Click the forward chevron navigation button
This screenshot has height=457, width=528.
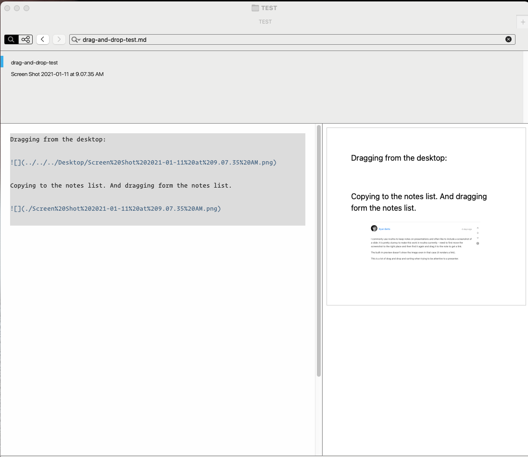pos(59,39)
